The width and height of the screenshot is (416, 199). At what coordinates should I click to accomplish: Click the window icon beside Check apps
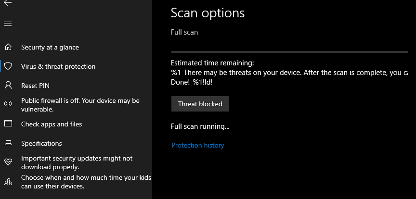(8, 124)
